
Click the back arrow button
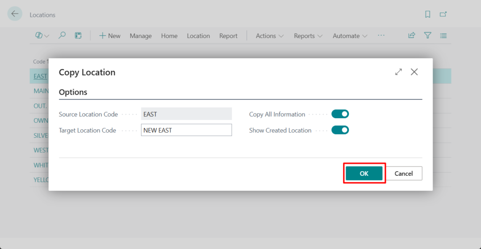pos(15,14)
